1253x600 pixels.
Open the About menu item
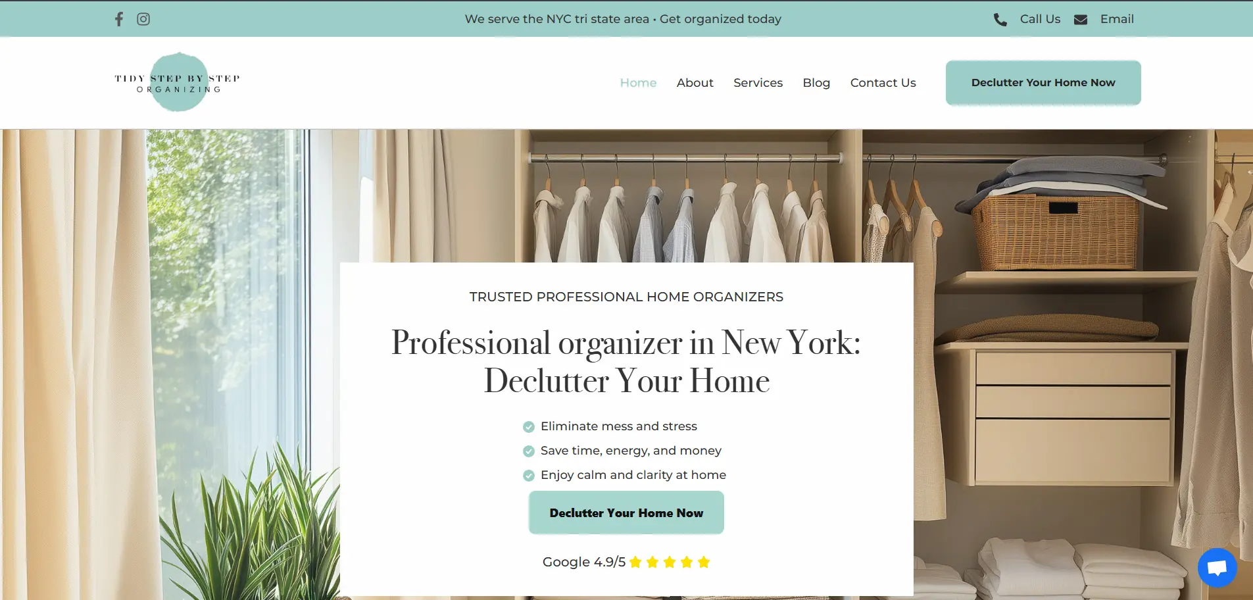pos(695,83)
